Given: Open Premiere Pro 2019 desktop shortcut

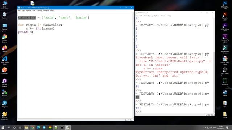Looking at the screenshot, I should pos(225,38).
